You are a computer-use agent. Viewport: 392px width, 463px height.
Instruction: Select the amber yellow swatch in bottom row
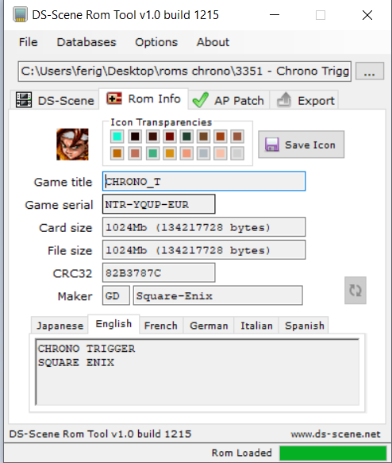coord(170,153)
